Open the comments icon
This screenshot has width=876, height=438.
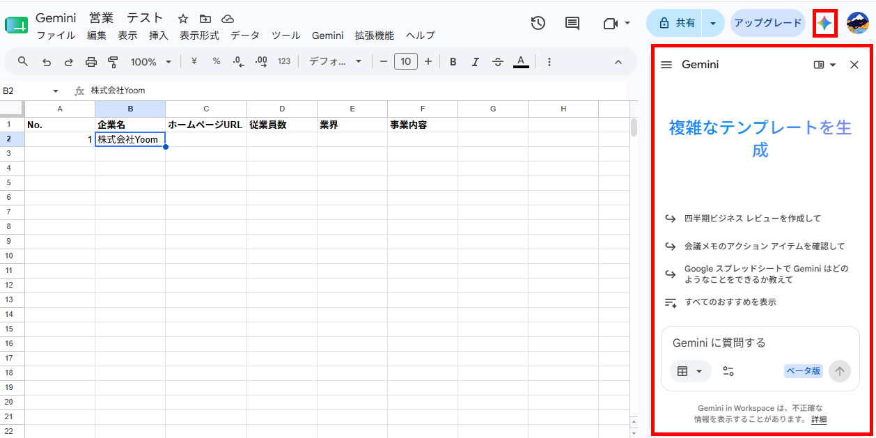(572, 23)
